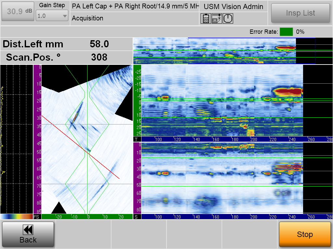The height and width of the screenshot is (249, 333).
Task: Click the clock timer status icon
Action: tap(228, 19)
